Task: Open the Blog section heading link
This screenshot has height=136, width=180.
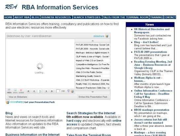Action: tap(9, 113)
